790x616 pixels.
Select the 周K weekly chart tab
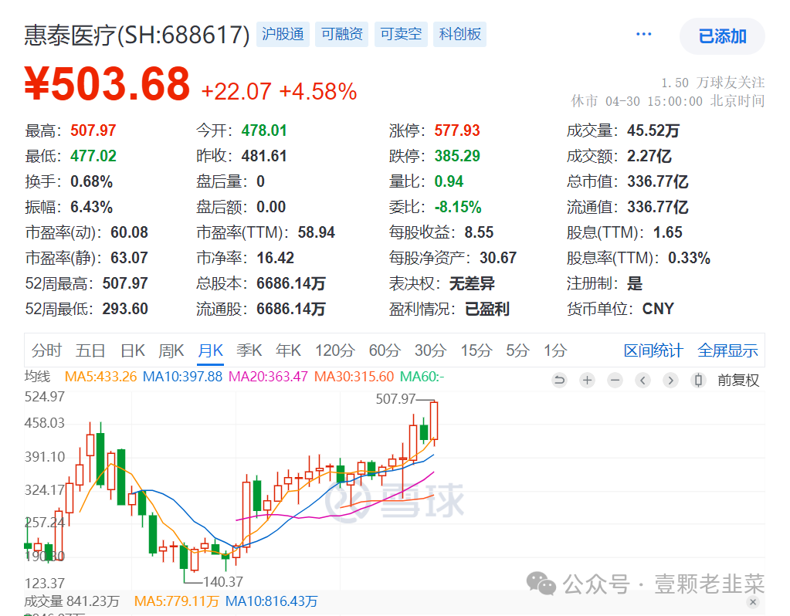[x=171, y=350]
